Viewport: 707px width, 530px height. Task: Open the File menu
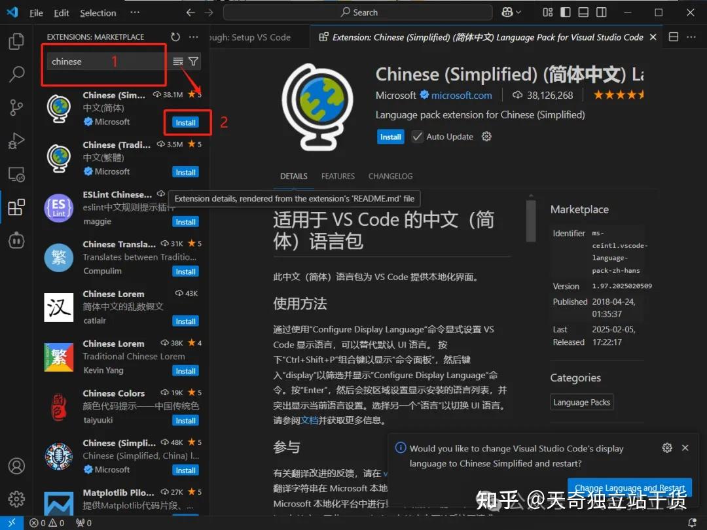point(36,12)
